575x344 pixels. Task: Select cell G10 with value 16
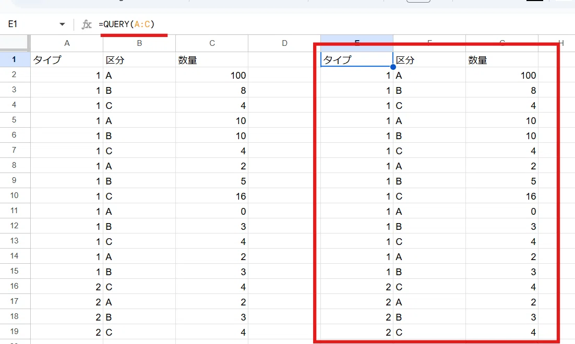tap(502, 195)
